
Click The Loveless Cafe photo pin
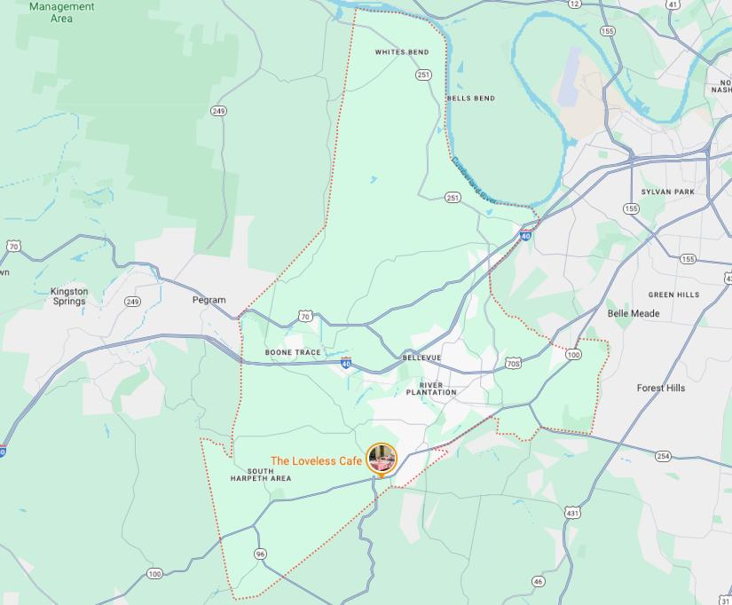[382, 460]
